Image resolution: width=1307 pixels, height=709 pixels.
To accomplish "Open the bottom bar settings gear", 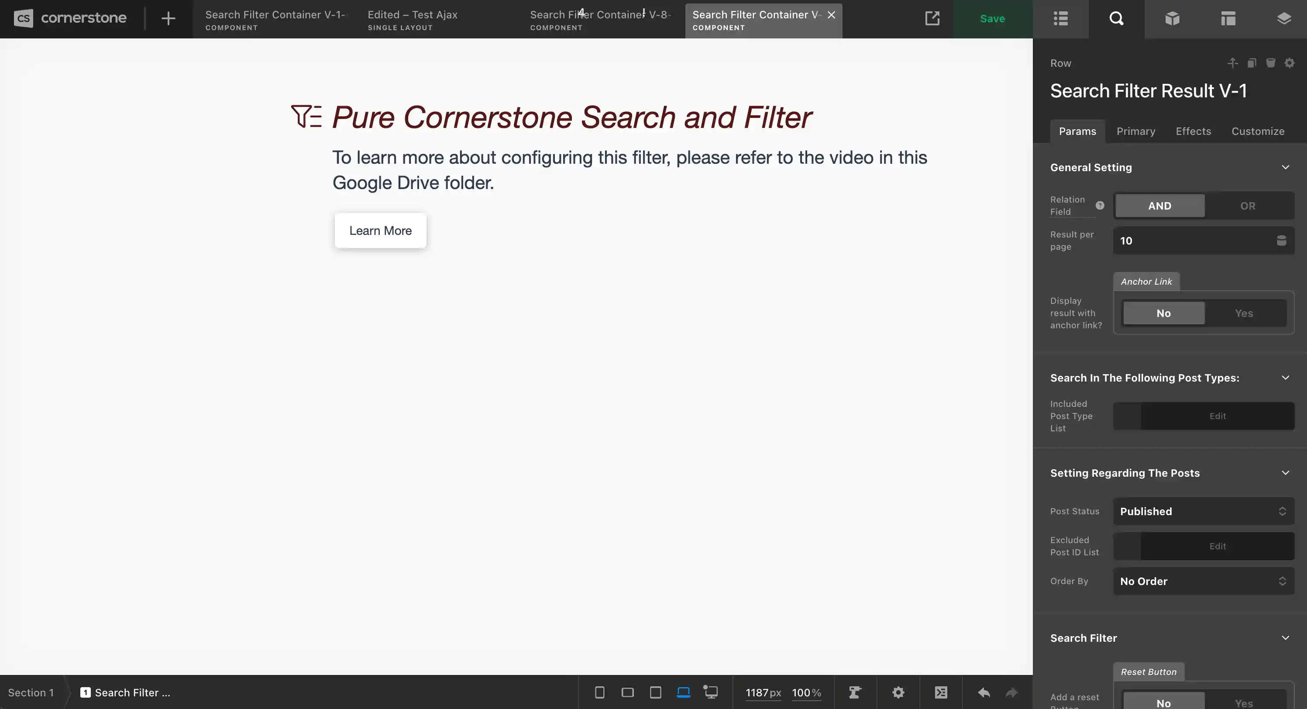I will [x=898, y=692].
